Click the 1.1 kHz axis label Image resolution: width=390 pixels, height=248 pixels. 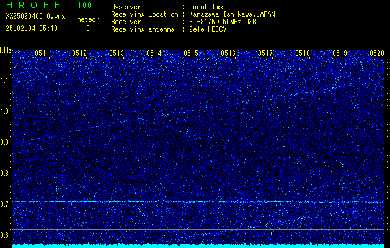tap(6, 81)
